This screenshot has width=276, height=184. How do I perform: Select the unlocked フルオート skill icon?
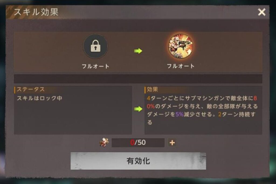click(x=181, y=46)
